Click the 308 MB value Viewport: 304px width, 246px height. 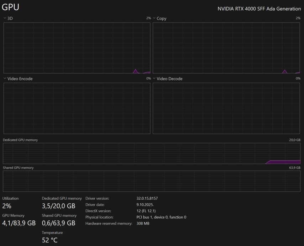(x=143, y=224)
